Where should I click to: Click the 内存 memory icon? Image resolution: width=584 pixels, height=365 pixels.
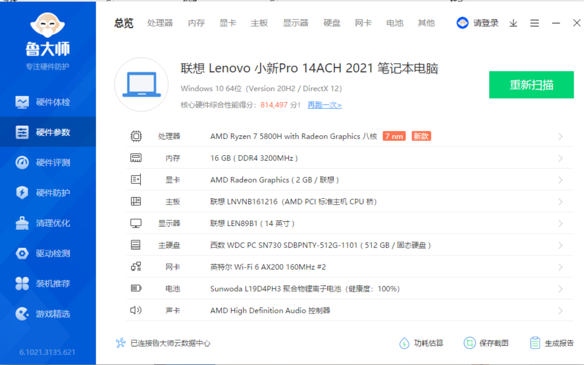[x=136, y=158]
